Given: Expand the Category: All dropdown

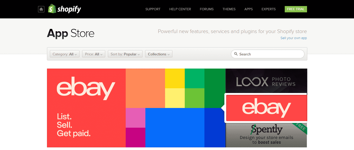Looking at the screenshot, I should pyautogui.click(x=65, y=54).
